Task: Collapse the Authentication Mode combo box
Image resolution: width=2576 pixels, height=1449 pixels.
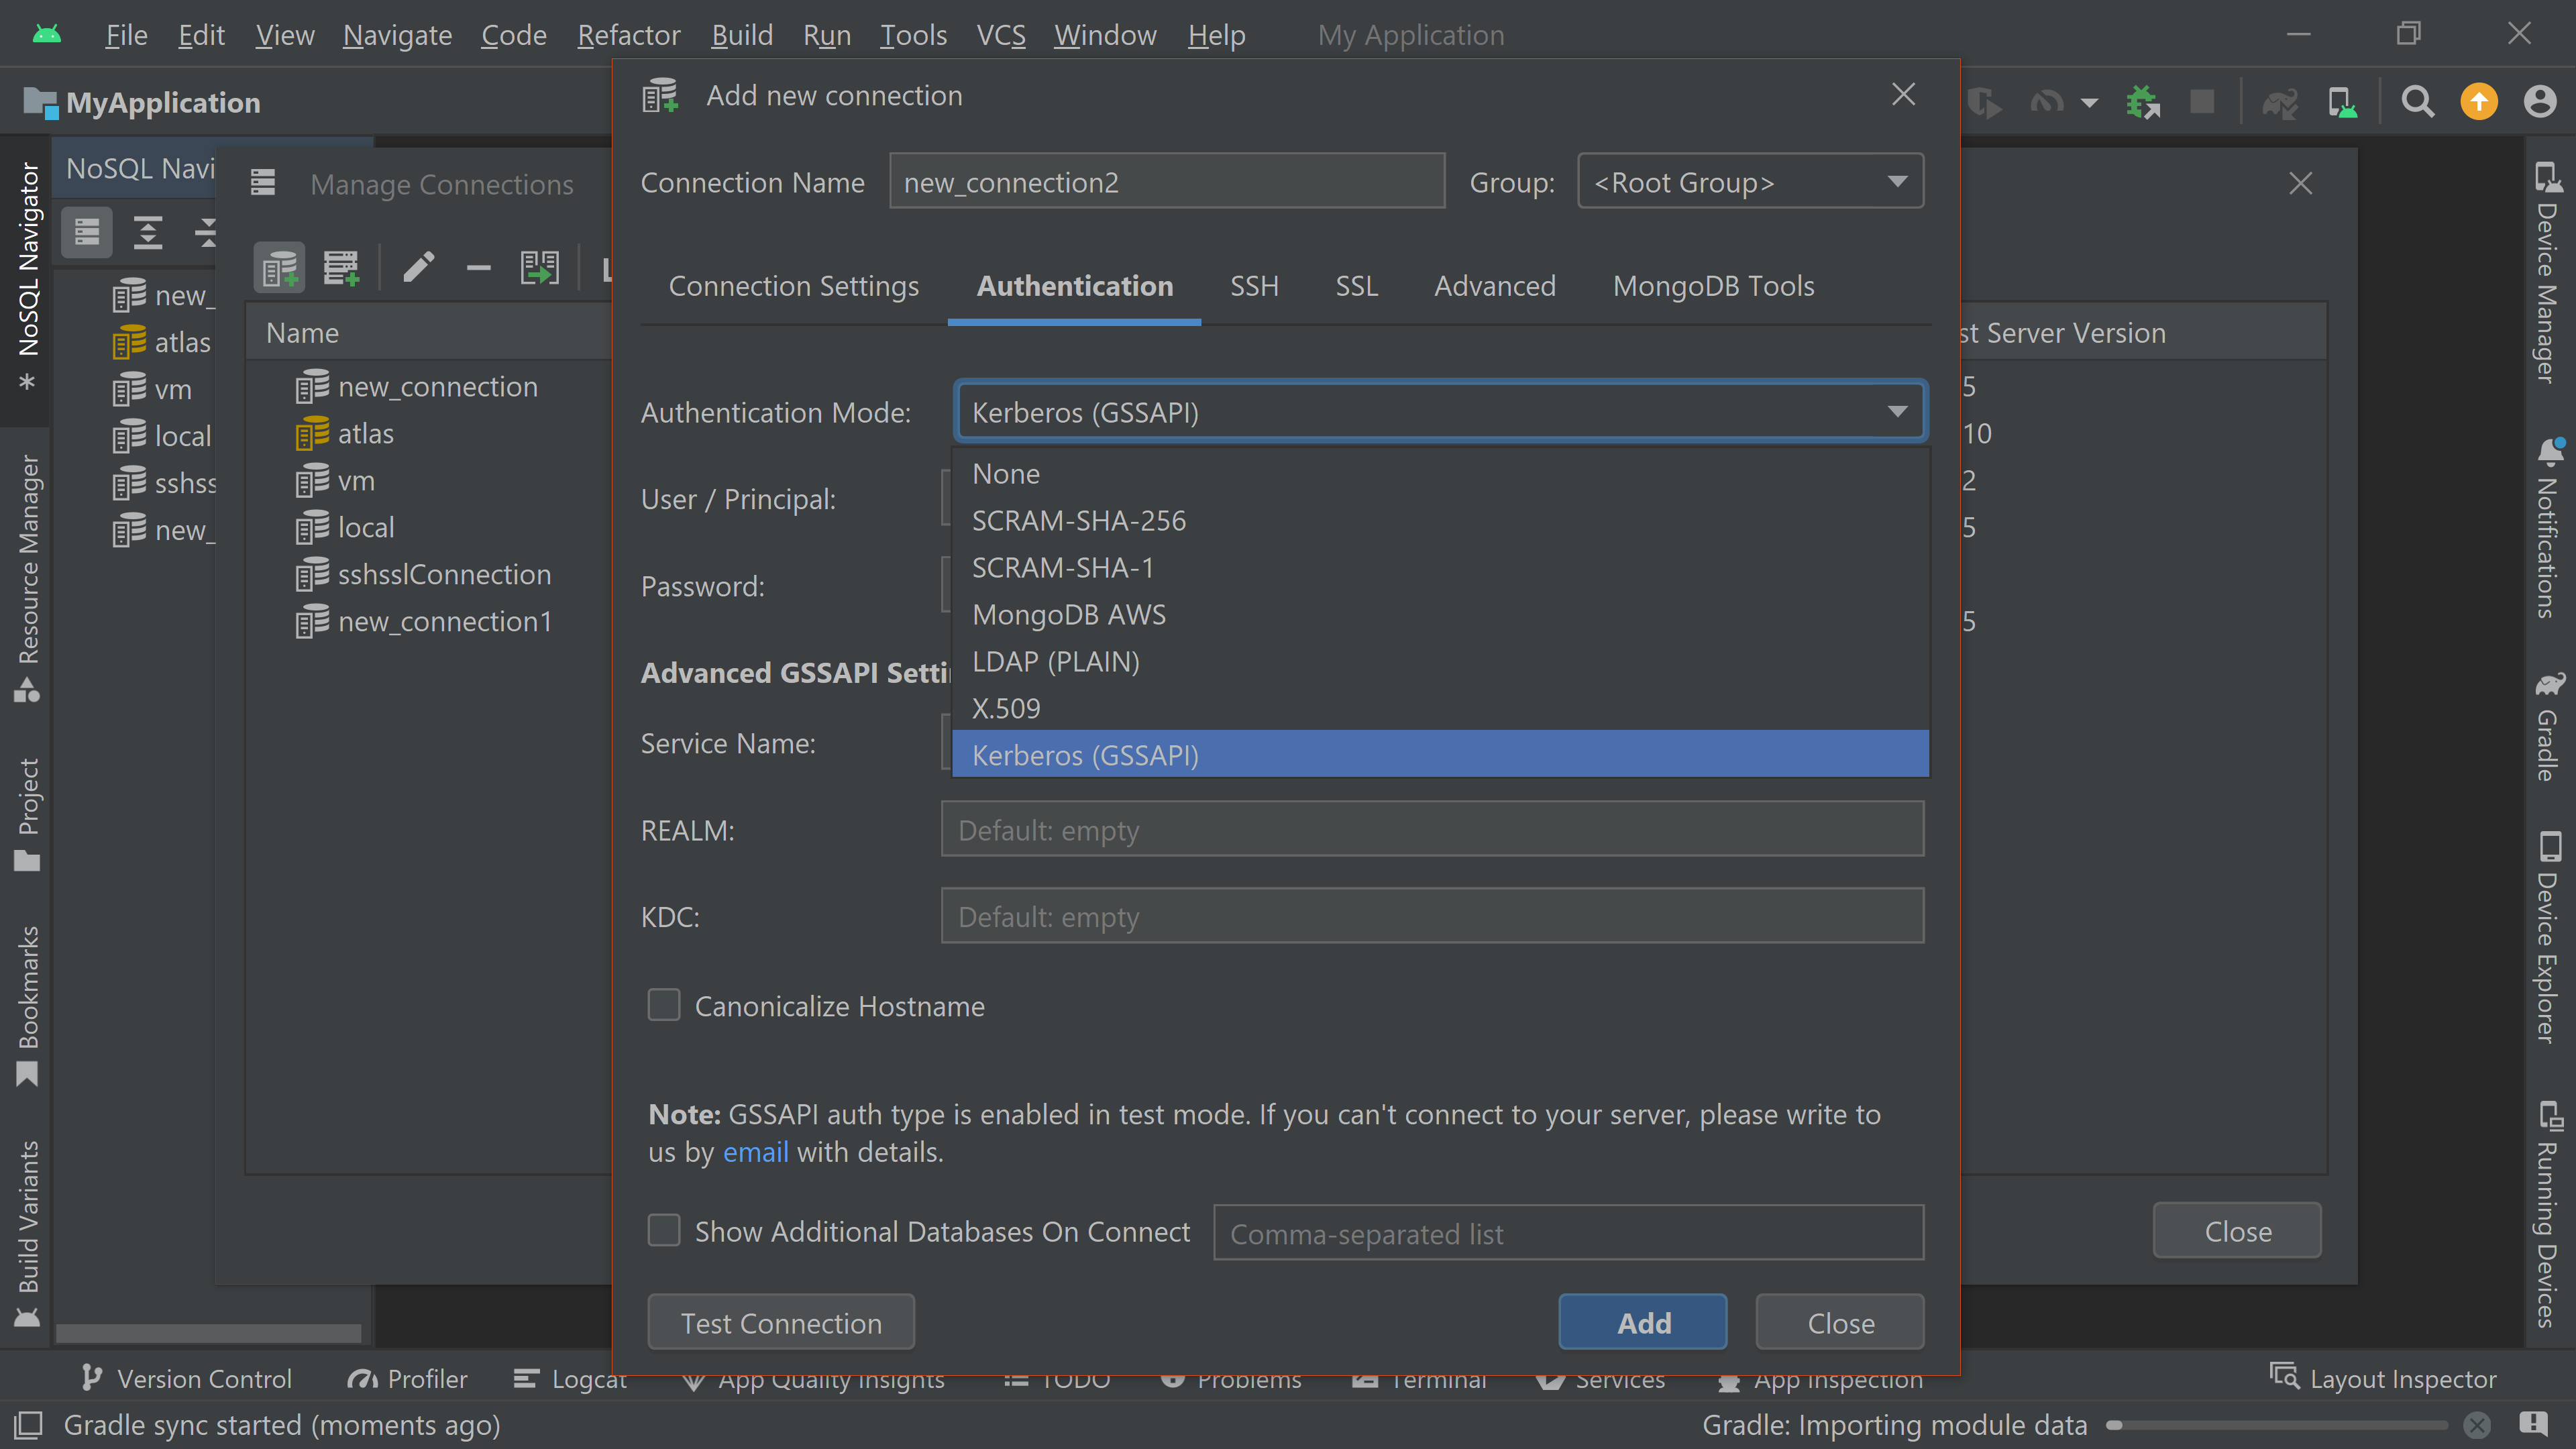Action: tap(1897, 411)
